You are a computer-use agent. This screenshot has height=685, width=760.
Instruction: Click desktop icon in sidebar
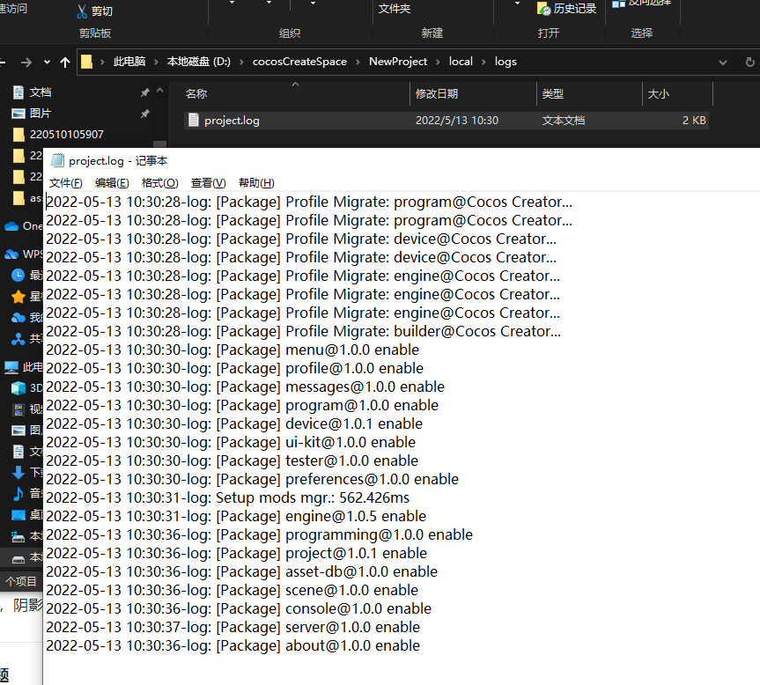(x=18, y=514)
